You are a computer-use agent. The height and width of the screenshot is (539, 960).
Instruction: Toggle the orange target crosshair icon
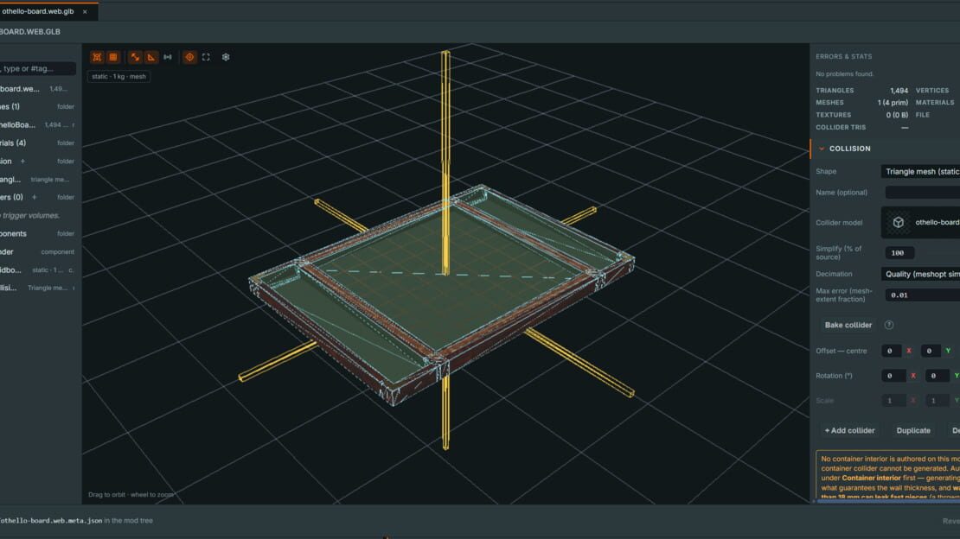coord(189,57)
